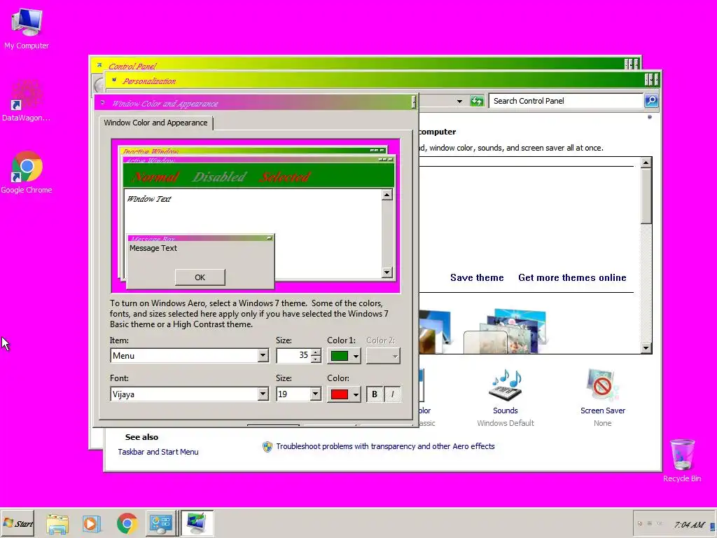Screen dimensions: 717x538
Task: Click the item Size field showing 35
Action: [293, 355]
